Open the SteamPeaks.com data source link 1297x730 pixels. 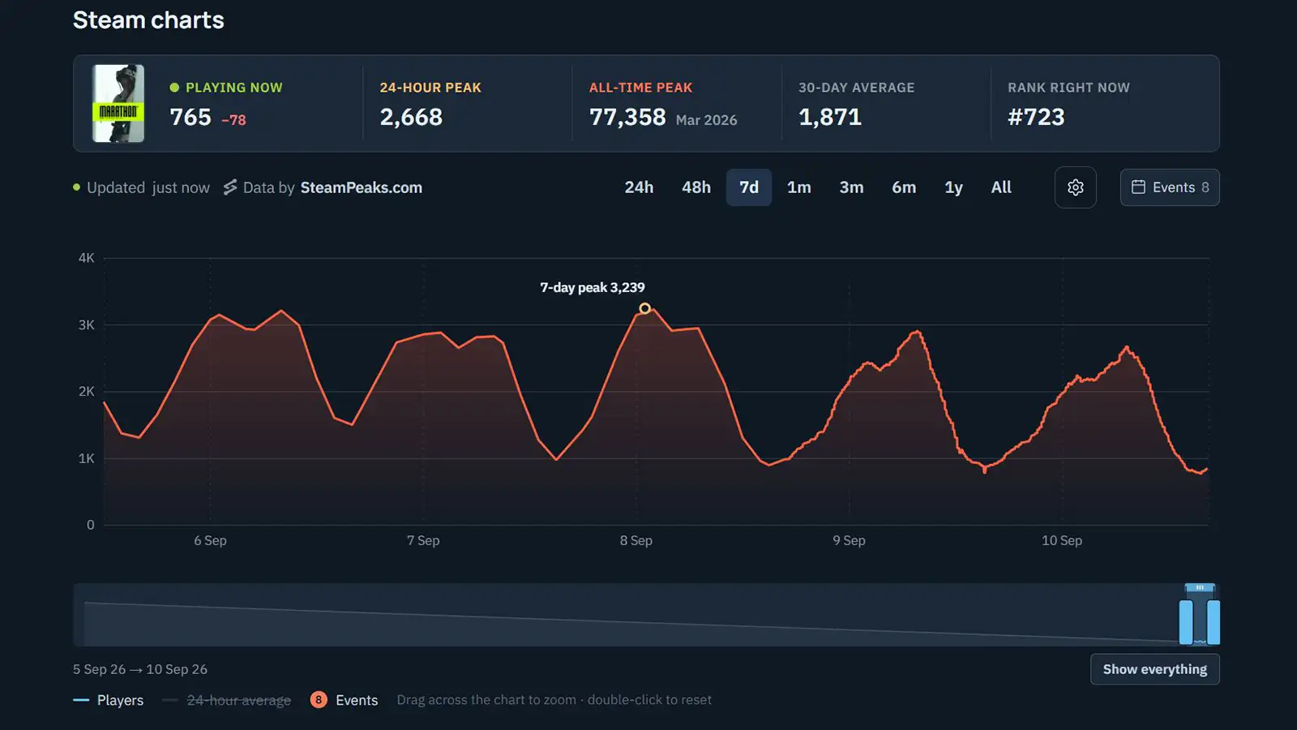(x=362, y=187)
